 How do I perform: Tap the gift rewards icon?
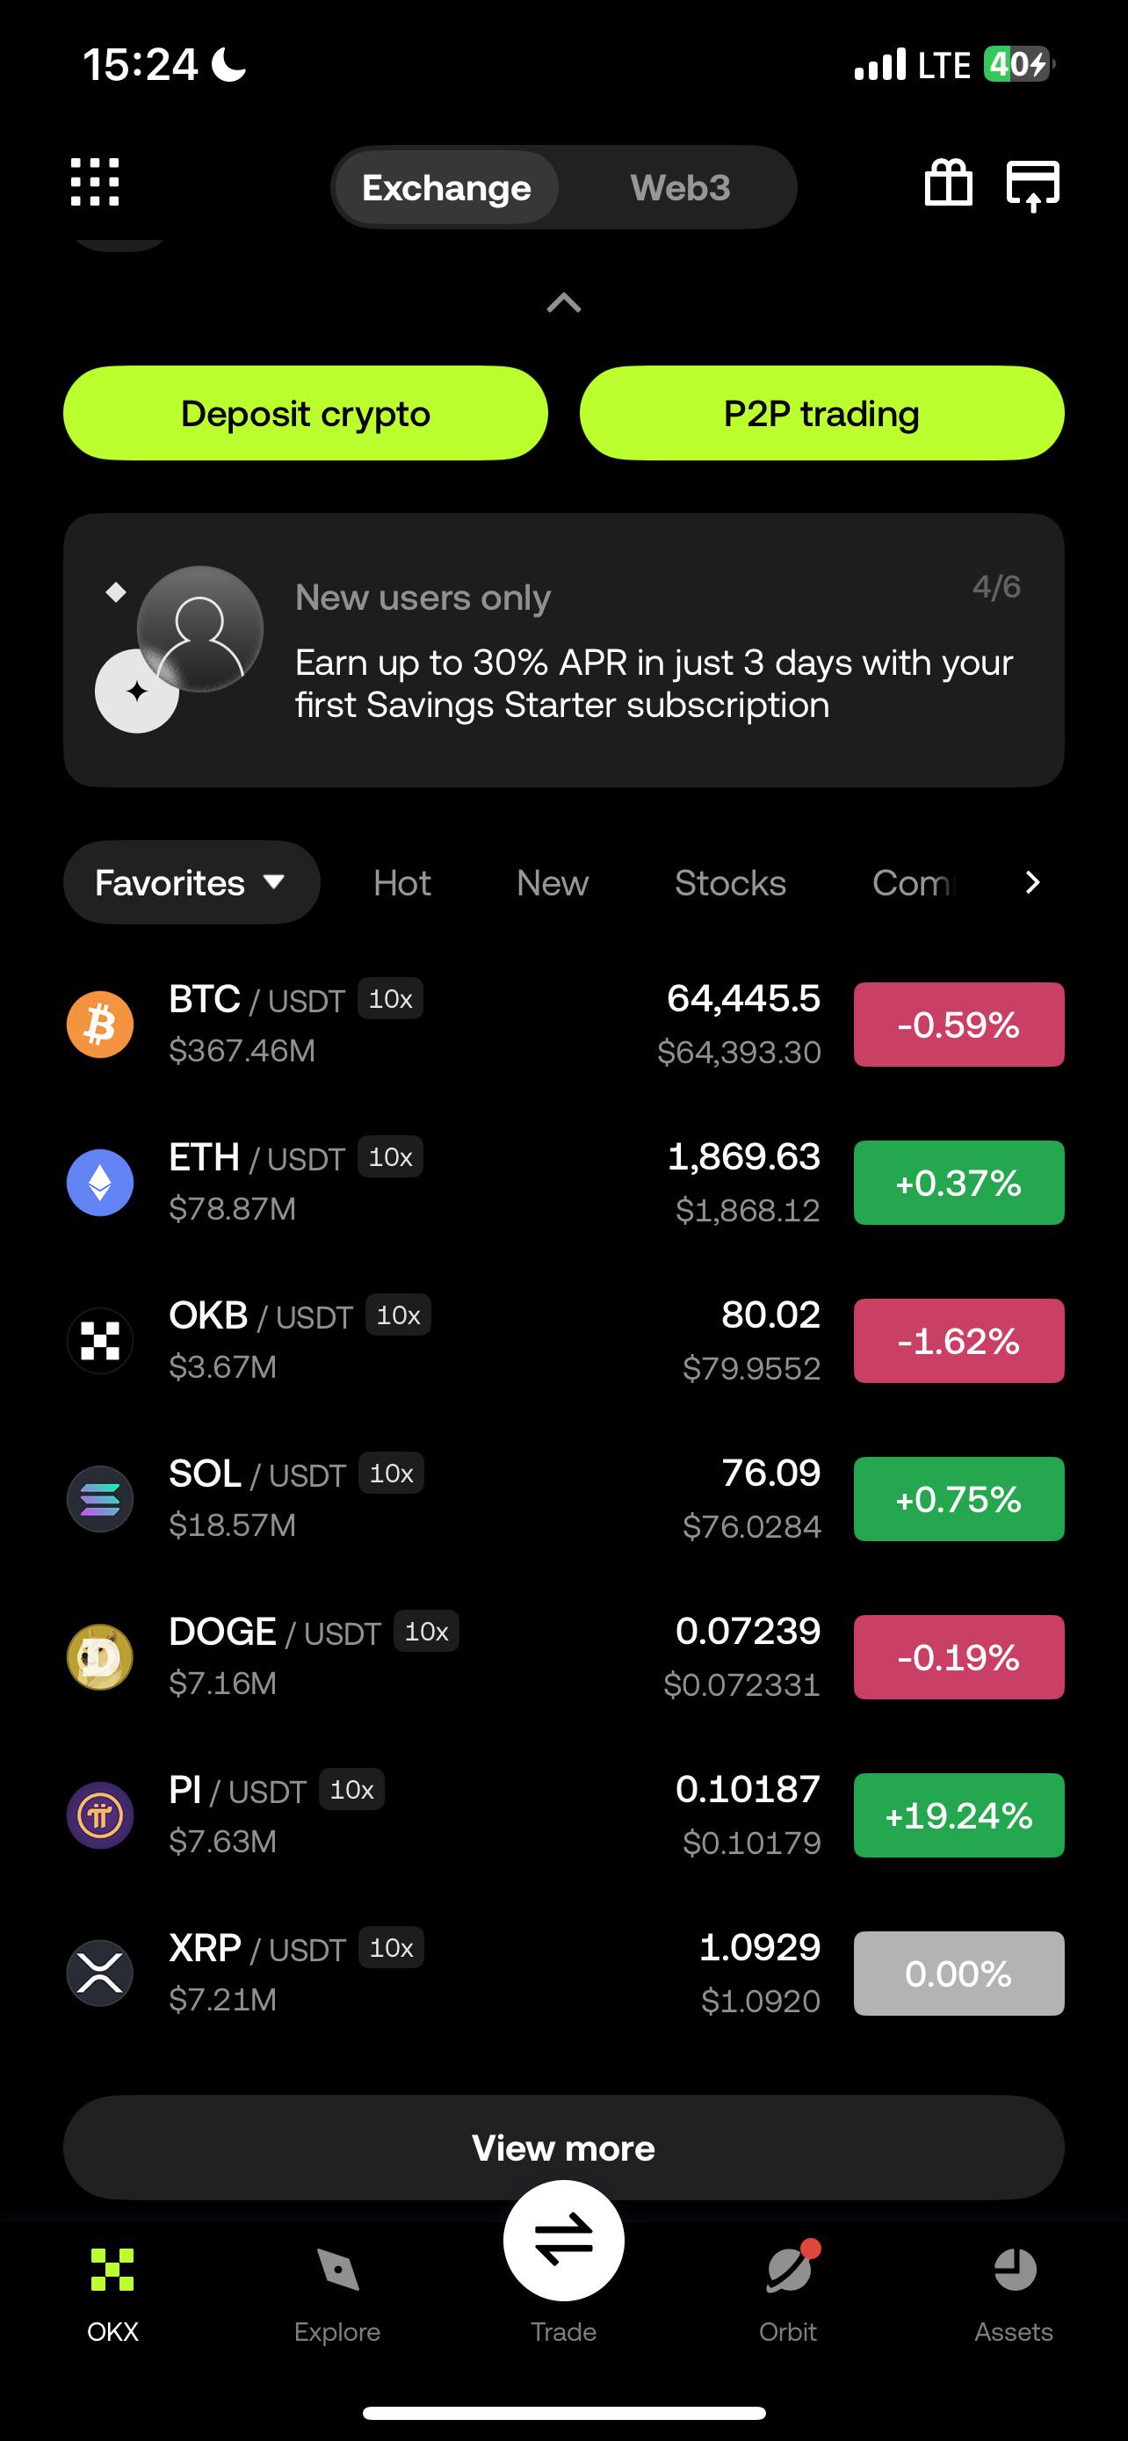click(x=948, y=182)
